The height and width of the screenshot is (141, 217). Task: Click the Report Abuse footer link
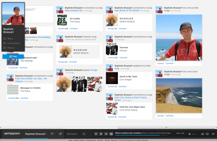point(79,140)
